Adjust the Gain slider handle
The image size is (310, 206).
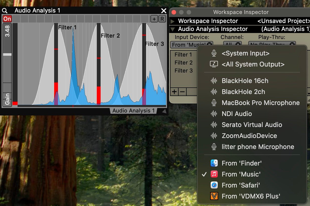coord(7,54)
